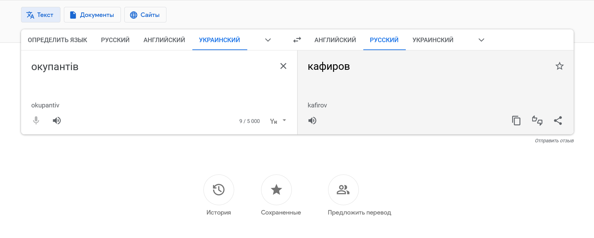Open the Ukrainian keyboard input dropdown
Screen dimensions: 594x238
click(284, 121)
